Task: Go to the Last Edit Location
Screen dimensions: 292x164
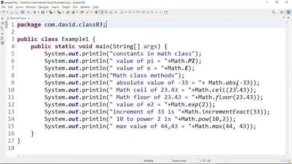Action: tap(138, 12)
